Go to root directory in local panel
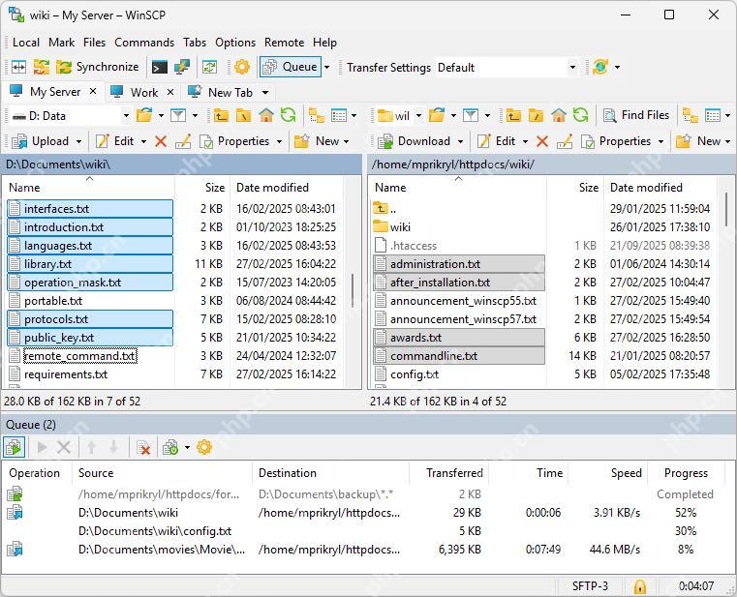This screenshot has width=737, height=597. click(243, 115)
